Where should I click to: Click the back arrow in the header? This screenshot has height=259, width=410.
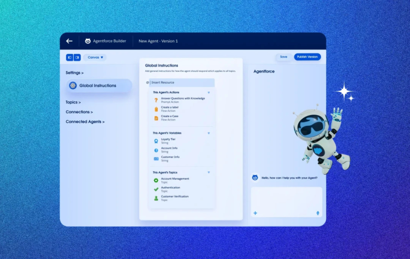(69, 41)
